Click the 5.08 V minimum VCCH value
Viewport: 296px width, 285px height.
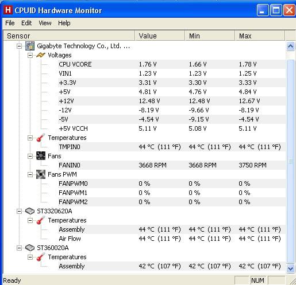[198, 128]
